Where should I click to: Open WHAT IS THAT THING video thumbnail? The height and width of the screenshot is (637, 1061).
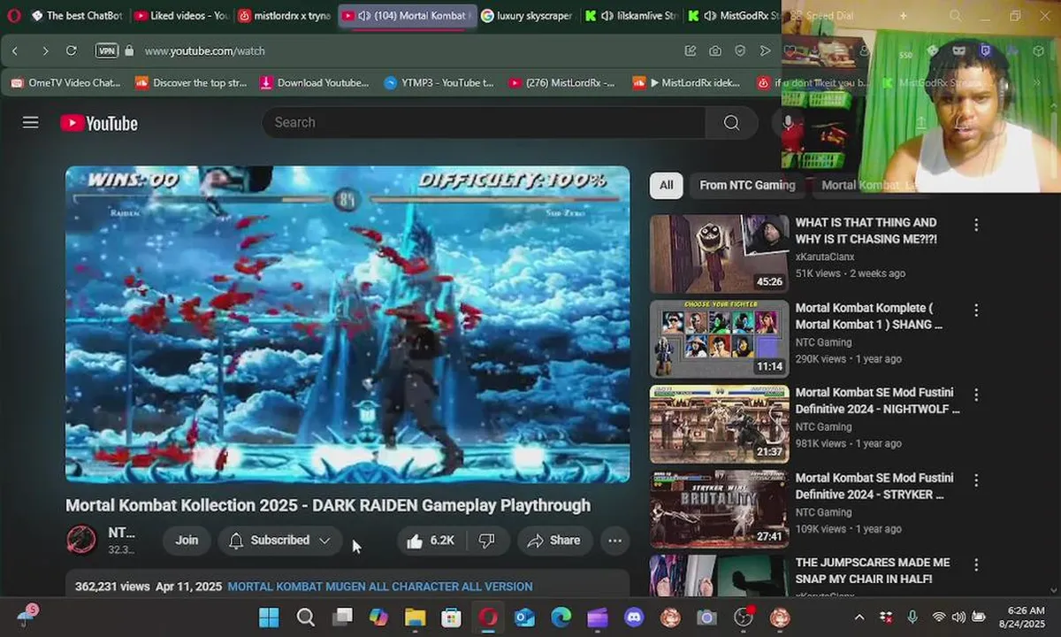tap(719, 254)
